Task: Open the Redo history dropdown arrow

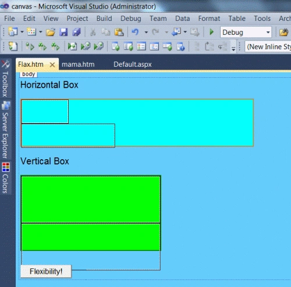Action: tap(166, 32)
